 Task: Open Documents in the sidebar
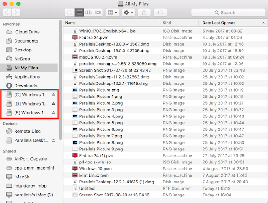coord(29,41)
